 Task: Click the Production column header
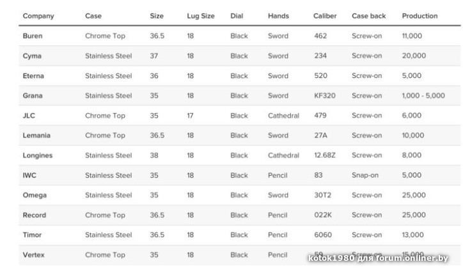[x=420, y=15]
